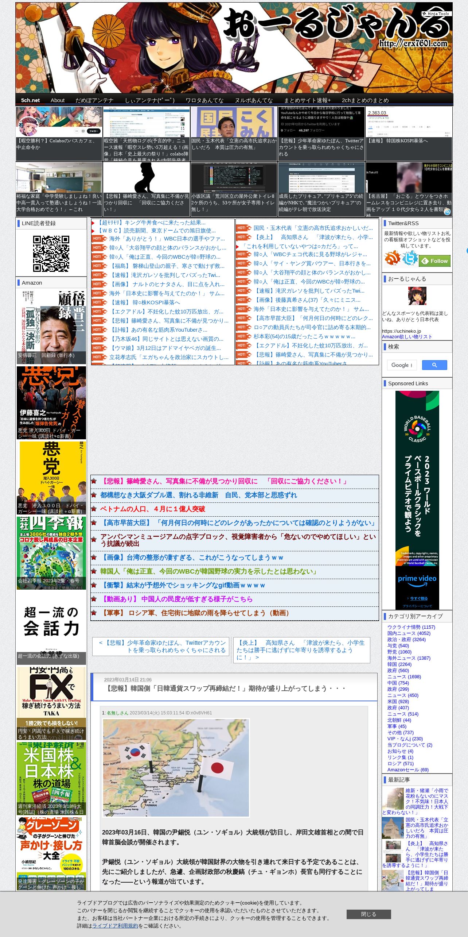Open the ヌルポあんてな menu item
Screen dimensions: 468x937
click(x=254, y=100)
